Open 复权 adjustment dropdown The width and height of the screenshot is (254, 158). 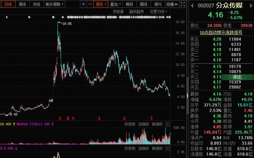[x=101, y=4]
